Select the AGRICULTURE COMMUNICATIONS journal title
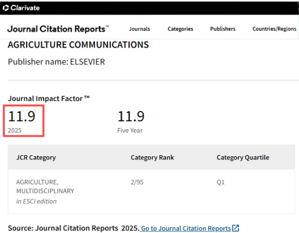Screen dimensions: 299x233 [x=78, y=45]
